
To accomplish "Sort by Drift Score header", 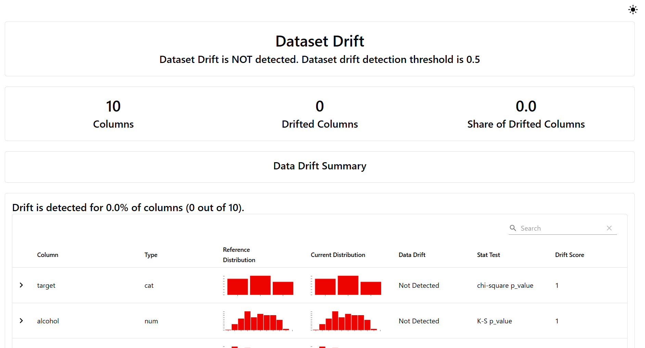I will click(569, 255).
